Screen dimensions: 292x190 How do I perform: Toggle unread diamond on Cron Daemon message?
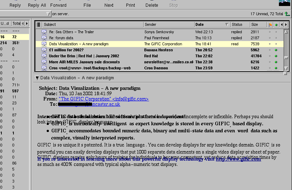point(276,68)
